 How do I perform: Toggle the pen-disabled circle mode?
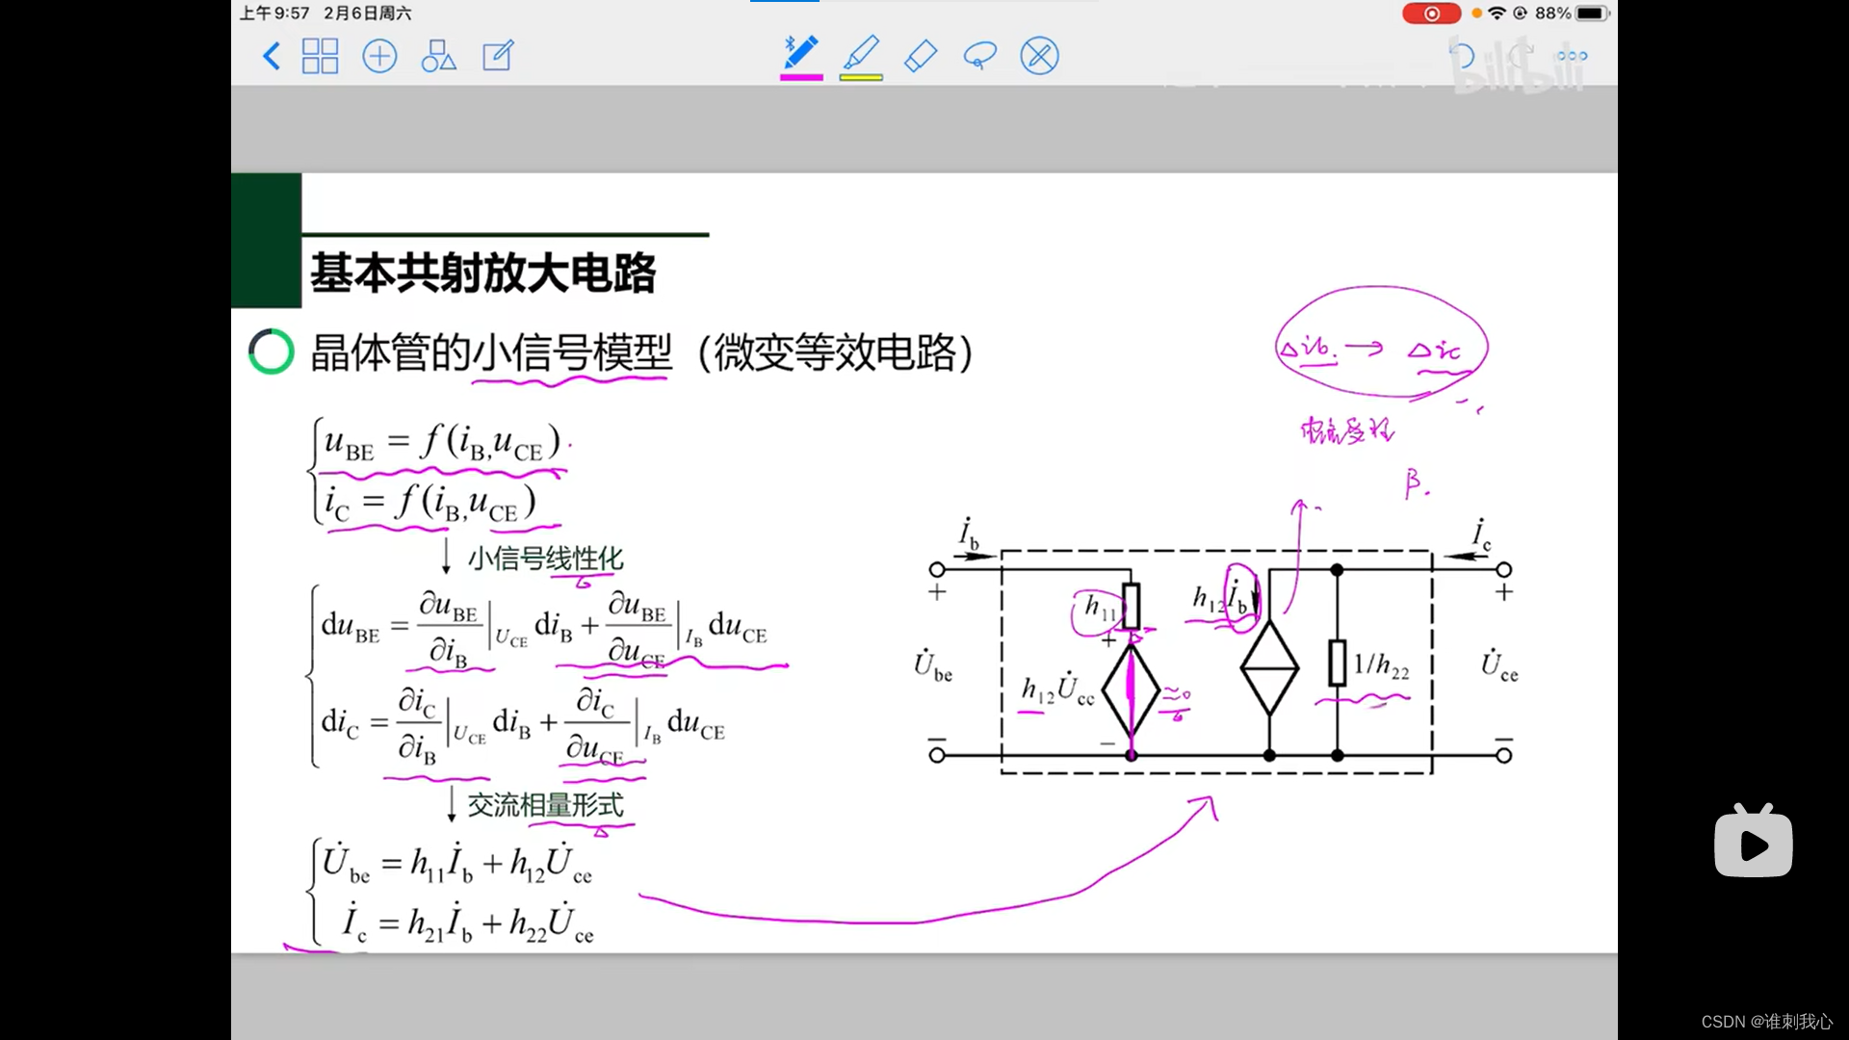click(1039, 56)
